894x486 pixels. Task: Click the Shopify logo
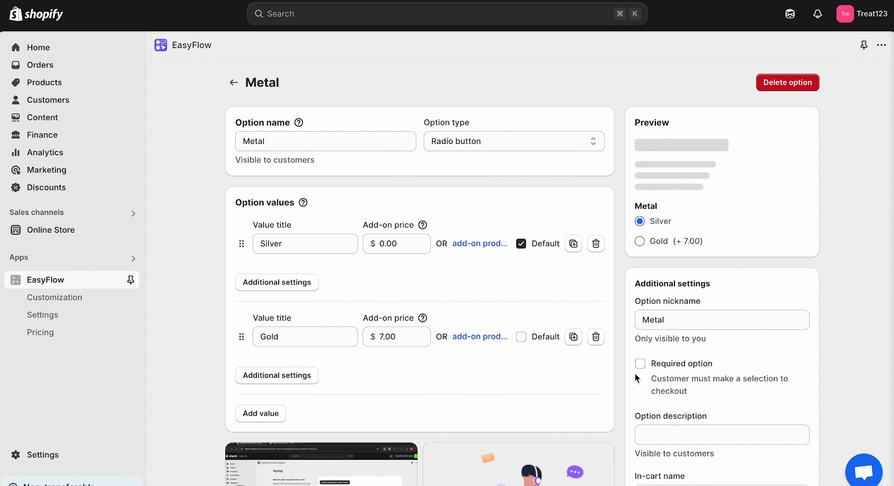tap(36, 14)
